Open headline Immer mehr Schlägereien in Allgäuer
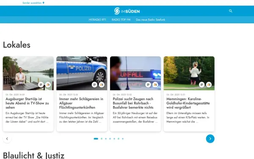 [x=81, y=103]
